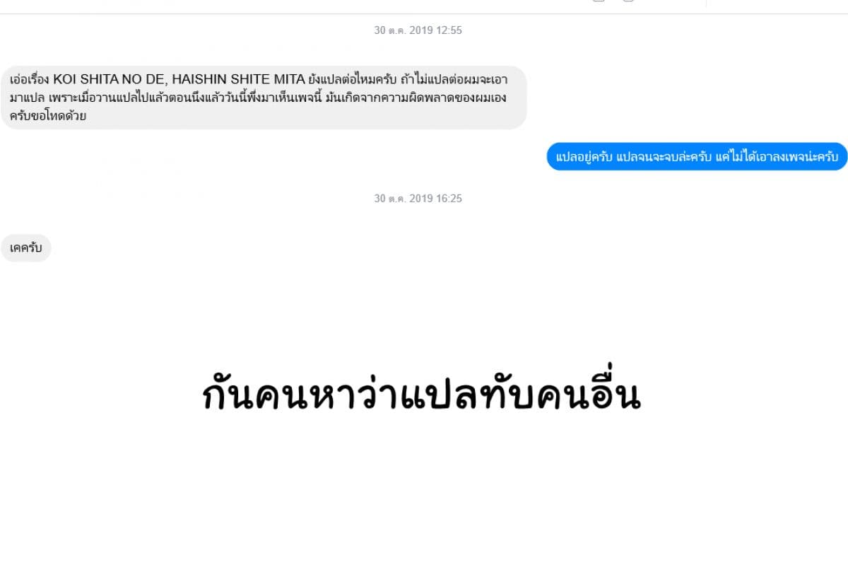Click the 16:25 timestamp label
Image resolution: width=848 pixels, height=582 pixels.
[x=418, y=199]
